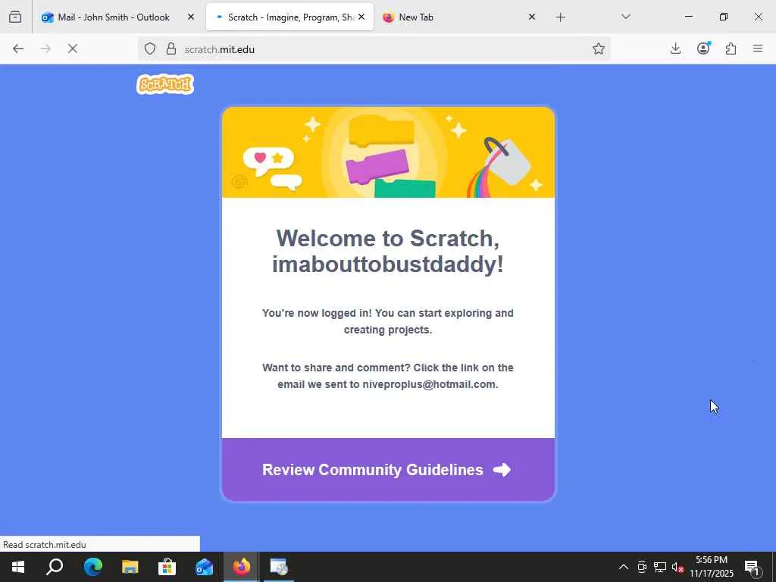
Task: Open Firefox View recent browsing icon
Action: click(x=15, y=17)
